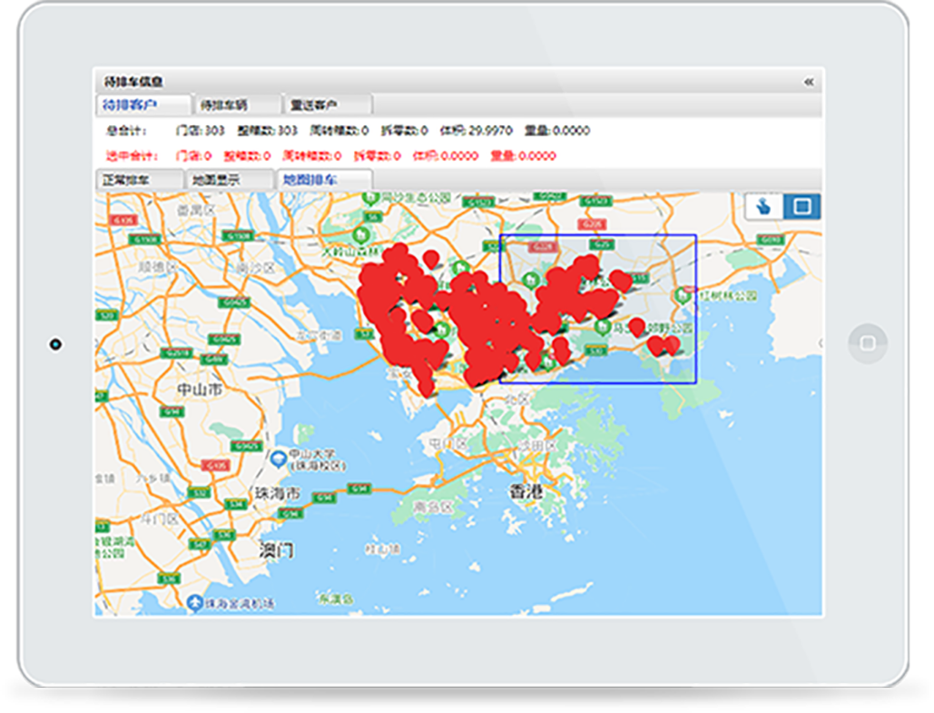Click the 同沙生态公园 park icon
The width and height of the screenshot is (934, 713).
(370, 197)
